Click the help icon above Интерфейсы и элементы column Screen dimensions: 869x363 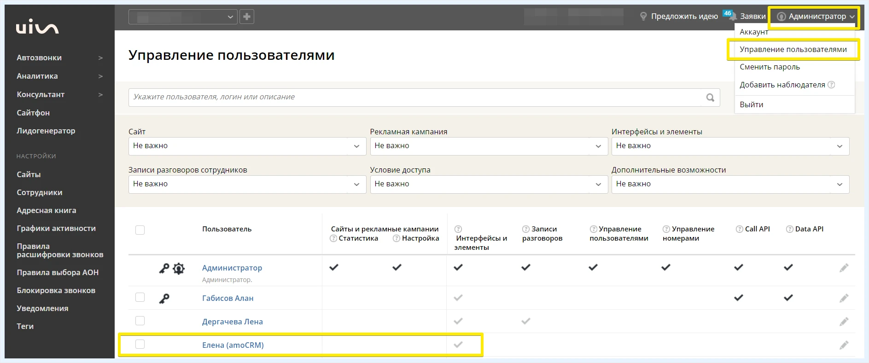coord(458,229)
